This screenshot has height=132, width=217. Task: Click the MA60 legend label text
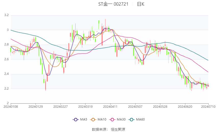(x=140, y=119)
